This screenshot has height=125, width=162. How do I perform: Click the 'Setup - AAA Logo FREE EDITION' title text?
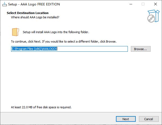pyautogui.click(x=34, y=4)
